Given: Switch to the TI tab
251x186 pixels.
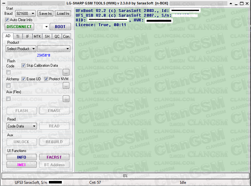Looking at the screenshot, I should point(18,37).
